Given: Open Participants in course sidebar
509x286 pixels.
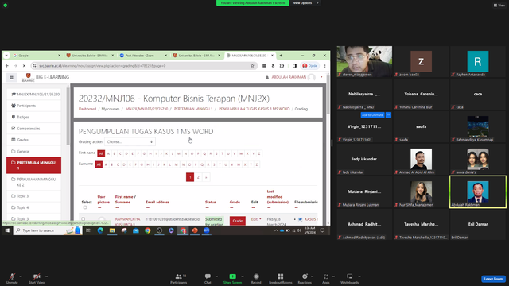Looking at the screenshot, I should coord(33,106).
